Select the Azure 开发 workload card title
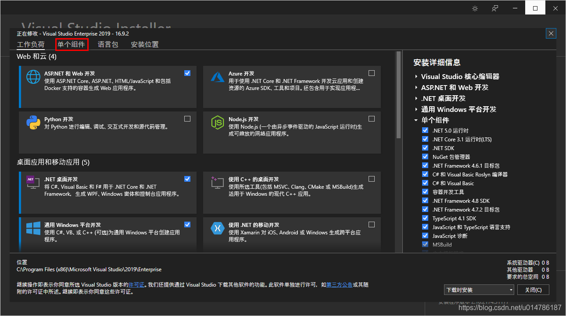The image size is (566, 316). click(x=241, y=73)
